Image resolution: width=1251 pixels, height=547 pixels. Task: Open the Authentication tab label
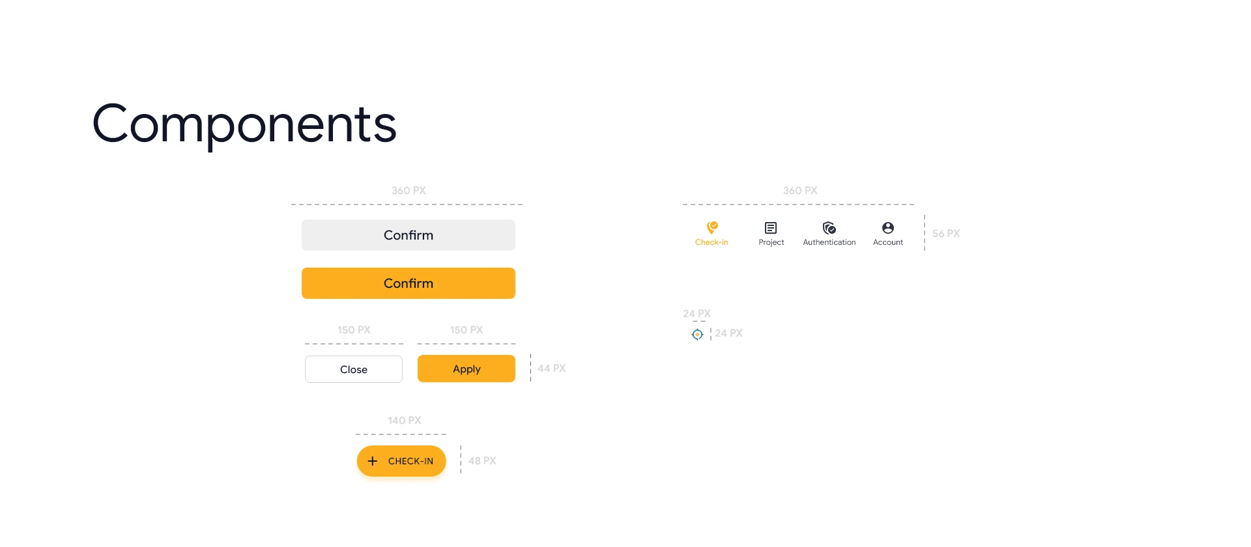click(x=829, y=242)
